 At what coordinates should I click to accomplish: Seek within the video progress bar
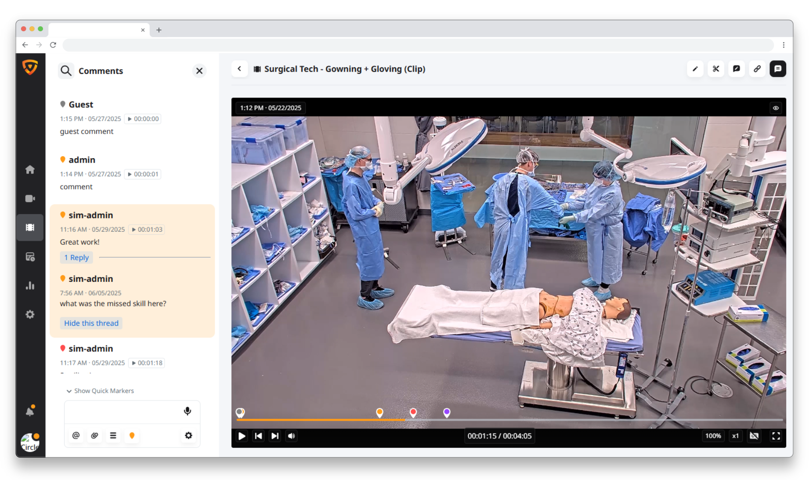[x=509, y=420]
